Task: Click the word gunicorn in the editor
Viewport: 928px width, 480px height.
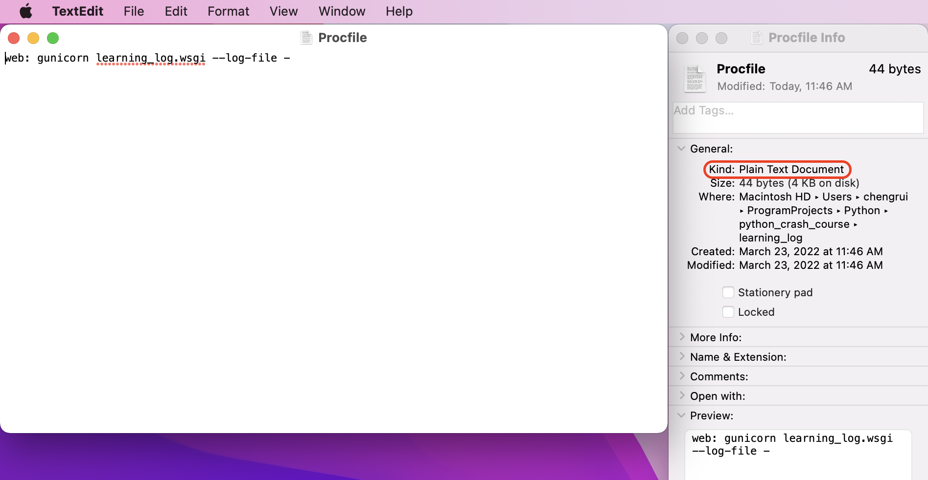Action: 63,58
